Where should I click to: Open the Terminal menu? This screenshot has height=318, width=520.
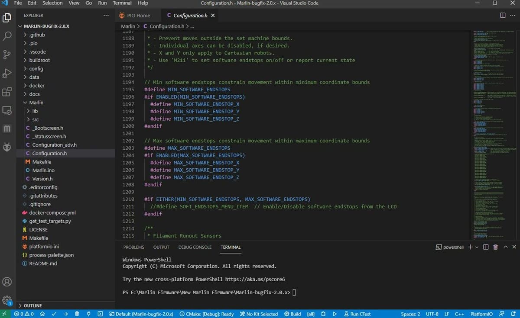click(x=122, y=3)
